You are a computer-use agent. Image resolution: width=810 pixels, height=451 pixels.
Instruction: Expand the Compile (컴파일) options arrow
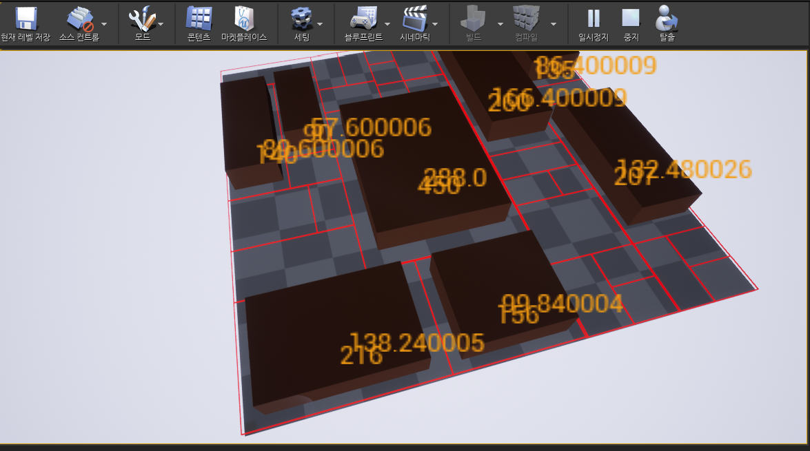(x=554, y=24)
